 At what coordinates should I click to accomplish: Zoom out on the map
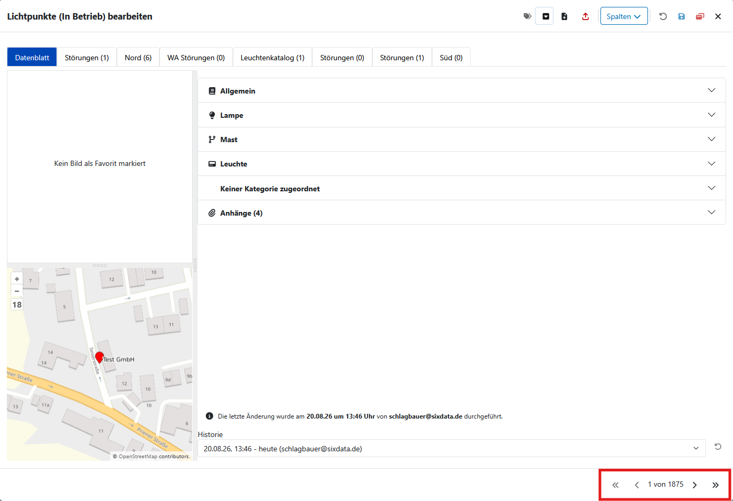17,291
